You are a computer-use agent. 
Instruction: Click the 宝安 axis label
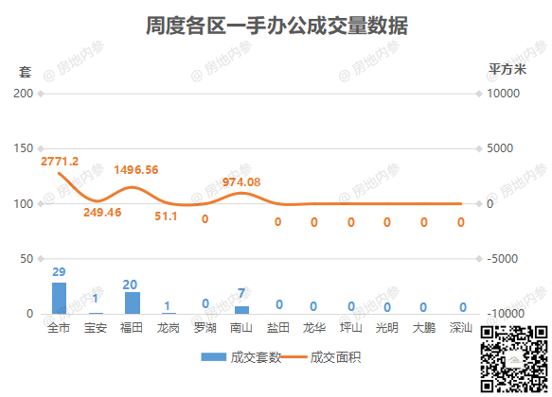(x=96, y=328)
